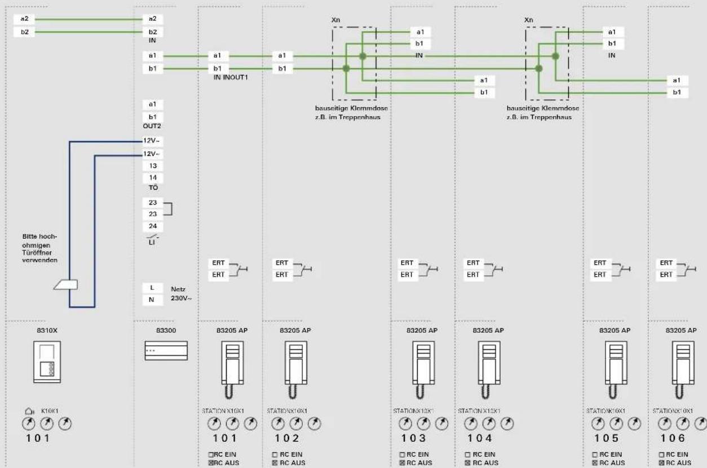Click the bridge bracket joining both 23 terminals
The width and height of the screenshot is (707, 468).
coord(167,208)
